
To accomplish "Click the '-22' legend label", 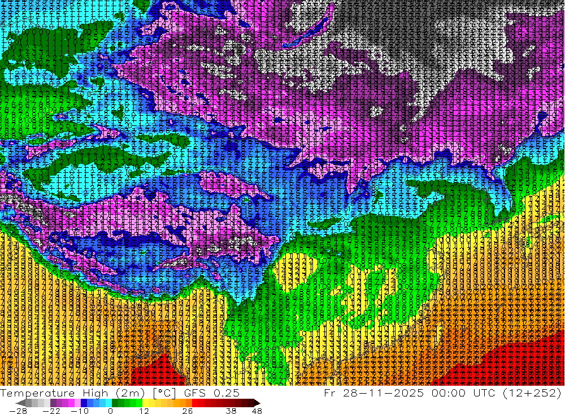I will point(51,411).
